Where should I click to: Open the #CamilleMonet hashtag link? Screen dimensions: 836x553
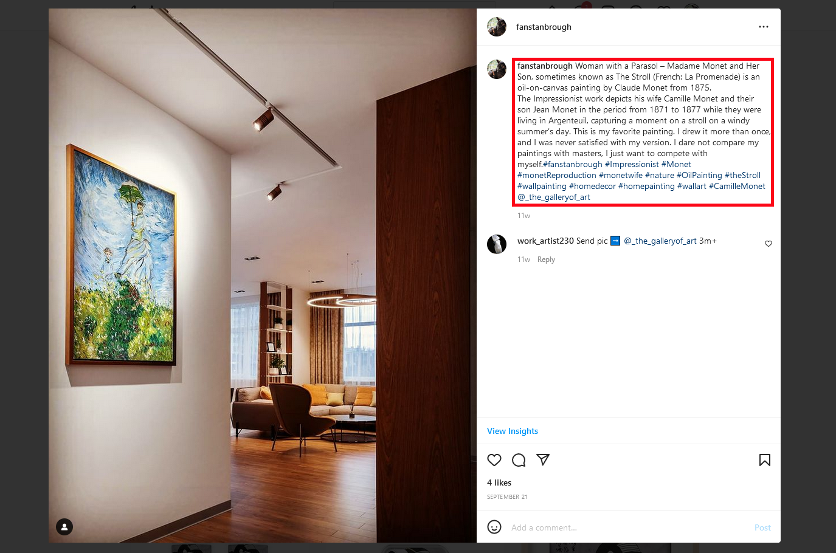737,186
